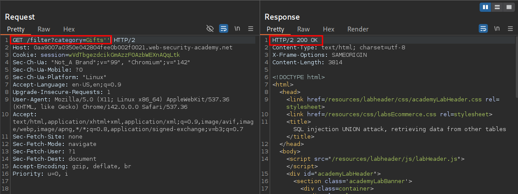Click the GET /filter request line
518x194 pixels.
[x=62, y=40]
